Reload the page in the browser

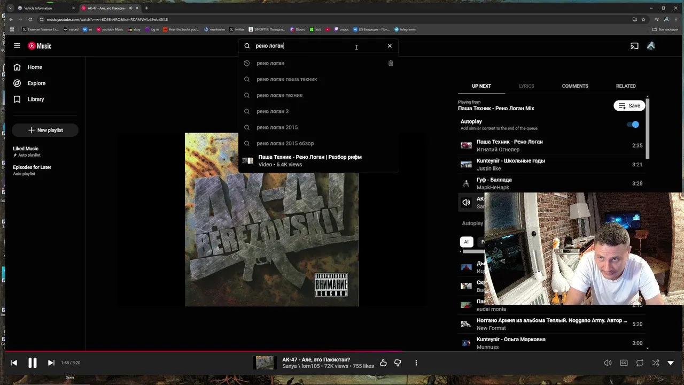click(x=30, y=19)
